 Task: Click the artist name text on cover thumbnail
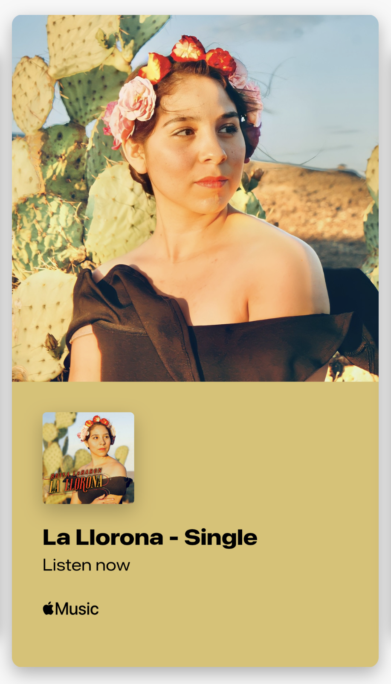click(x=76, y=473)
